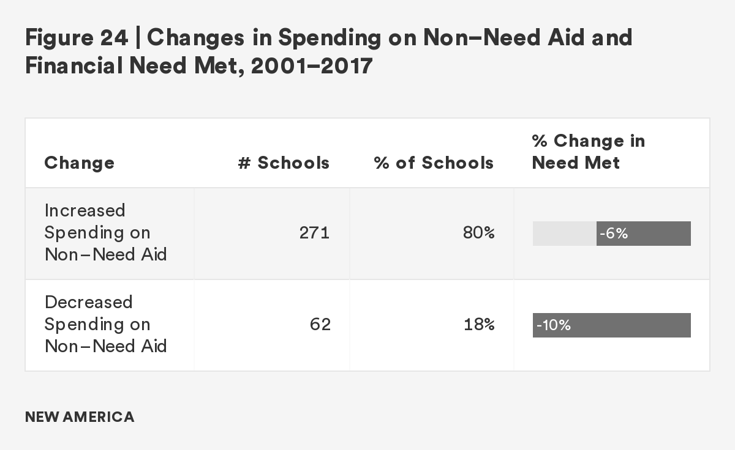Click the middle of the -10% bar
Screen dimensions: 735x450
[611, 325]
